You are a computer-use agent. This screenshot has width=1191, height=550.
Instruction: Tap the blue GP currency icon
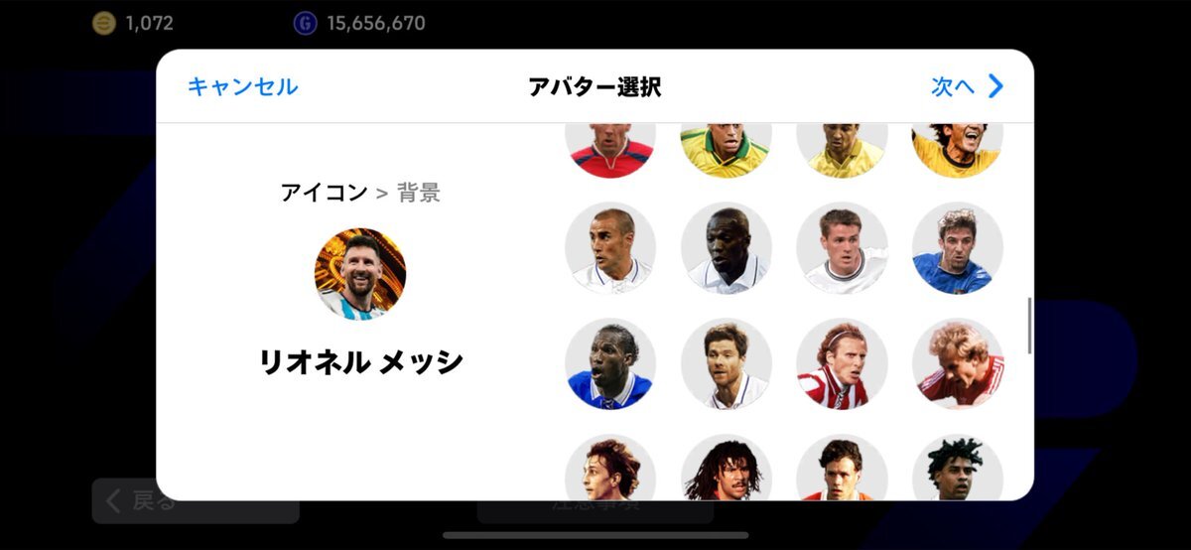(305, 23)
